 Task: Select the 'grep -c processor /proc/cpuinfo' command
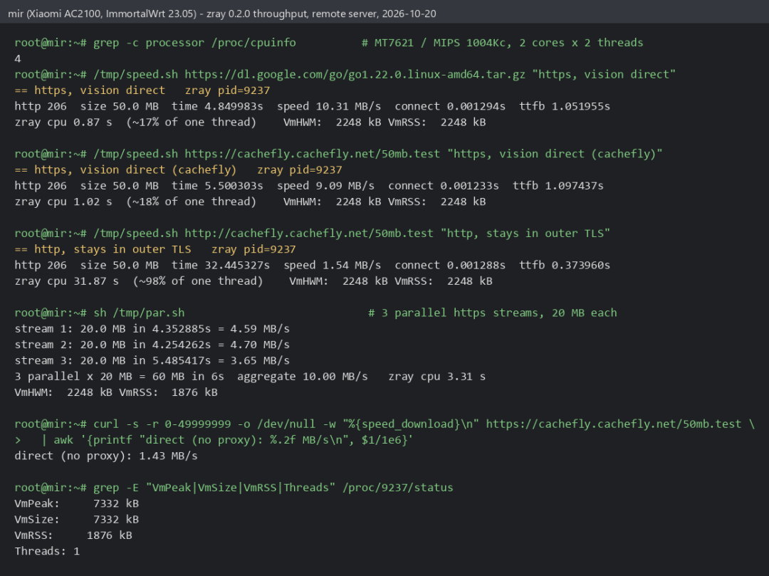point(194,43)
